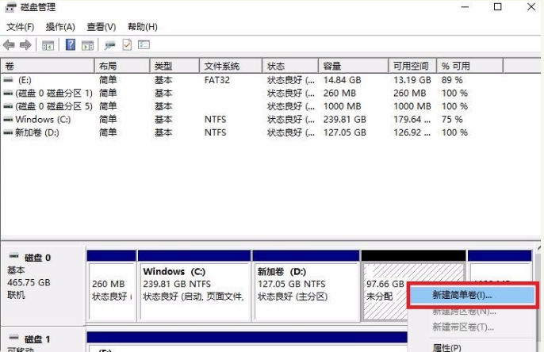Click the Forward arrow toolbar icon
This screenshot has height=352, width=544.
click(x=25, y=45)
